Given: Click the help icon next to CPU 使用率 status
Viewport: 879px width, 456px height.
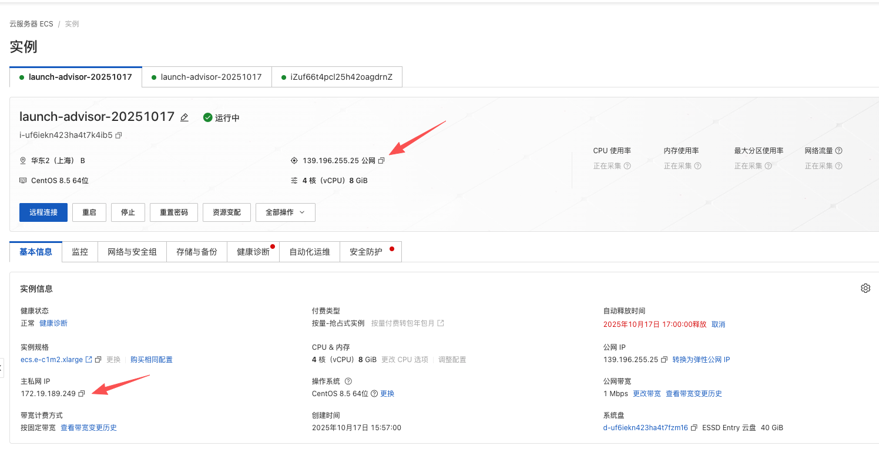Looking at the screenshot, I should click(x=627, y=166).
